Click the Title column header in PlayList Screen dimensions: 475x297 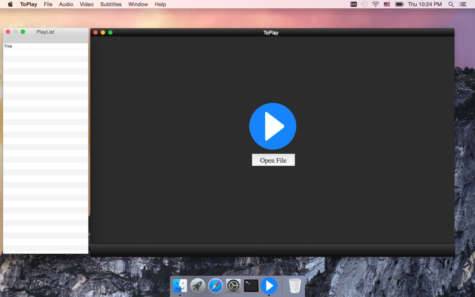[x=46, y=46]
